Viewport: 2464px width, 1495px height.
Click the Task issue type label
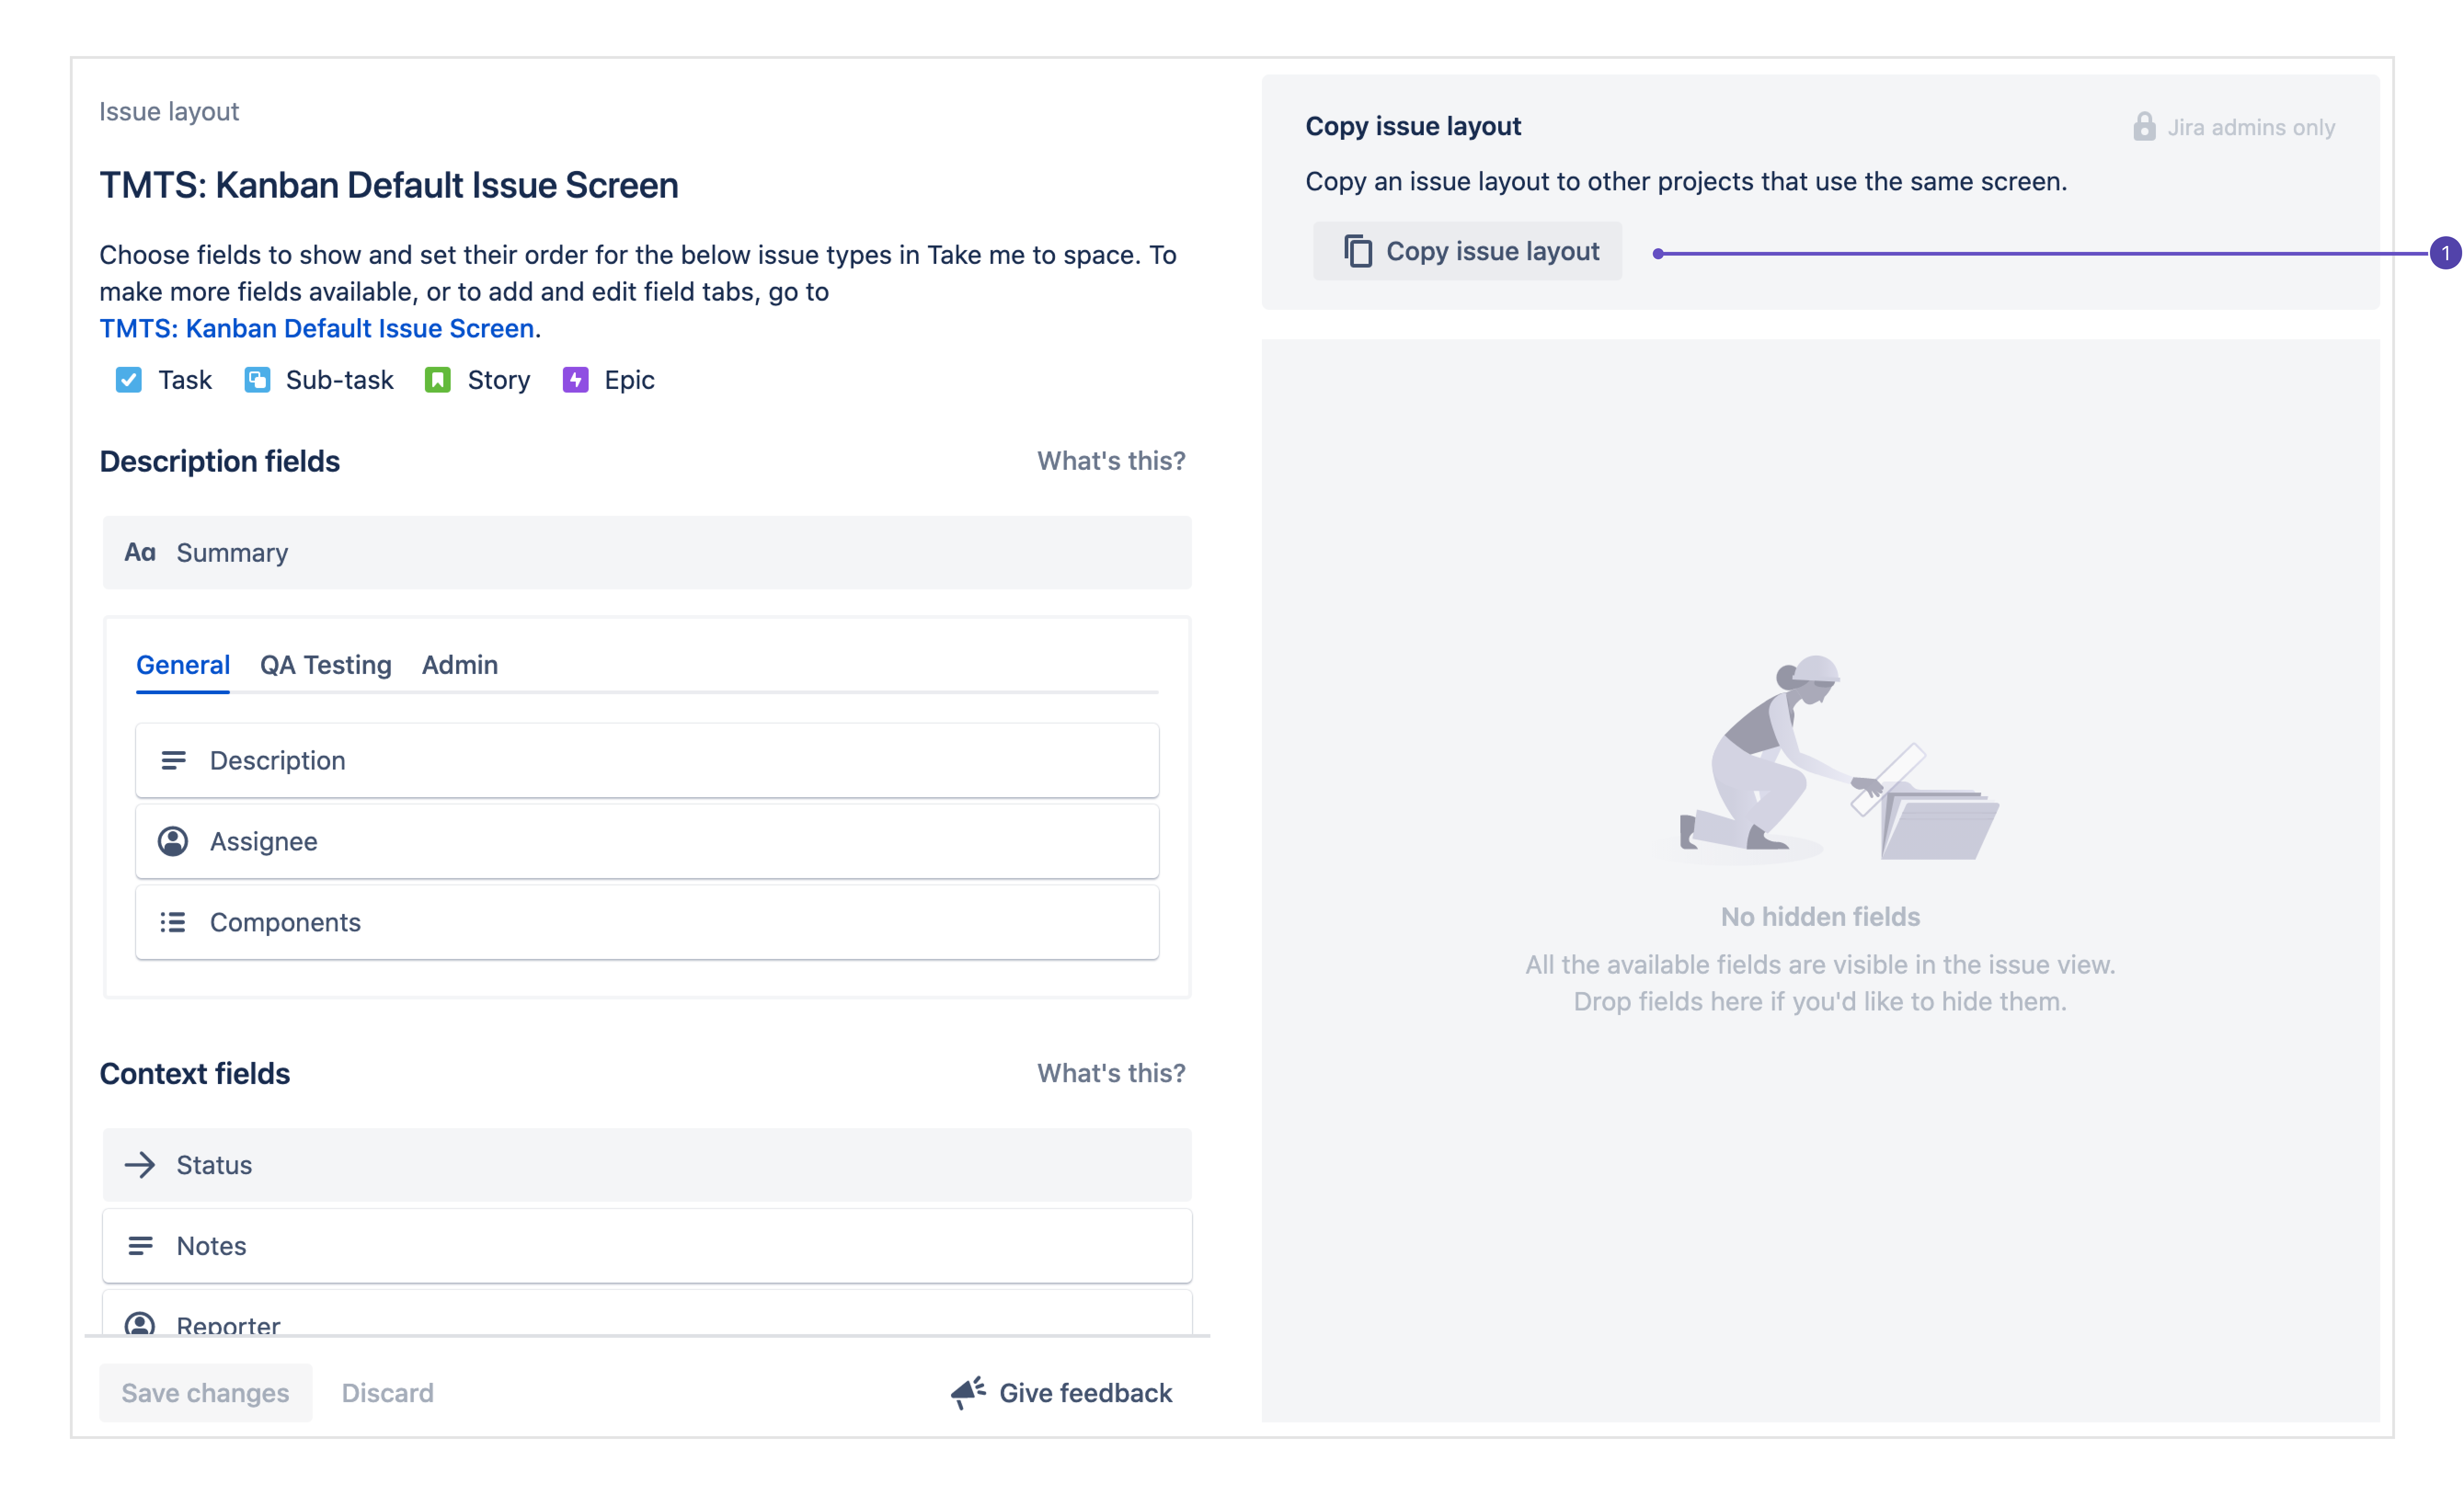point(185,380)
